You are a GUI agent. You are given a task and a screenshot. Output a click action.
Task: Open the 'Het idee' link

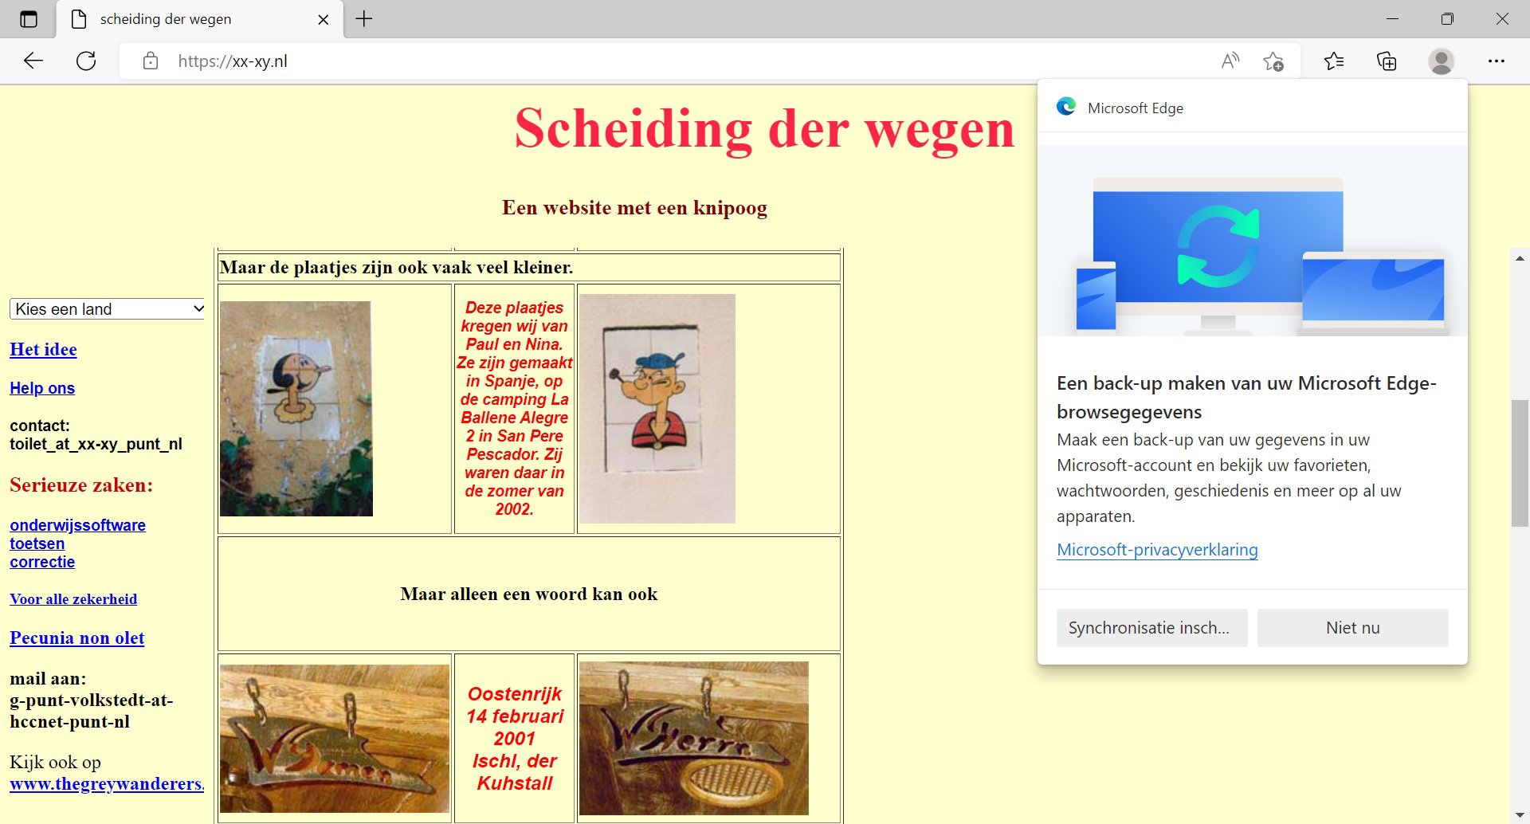coord(43,349)
